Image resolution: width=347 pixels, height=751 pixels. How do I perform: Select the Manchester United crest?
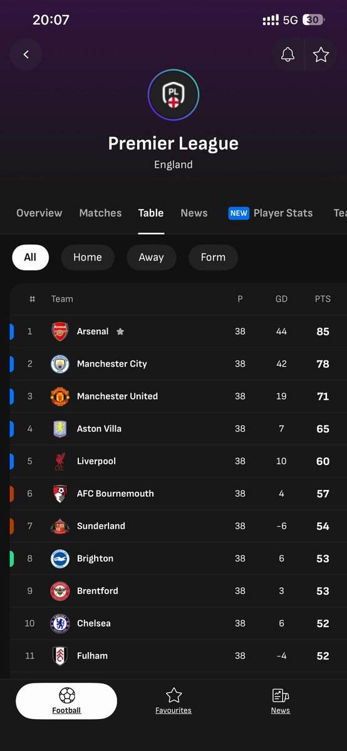[60, 397]
